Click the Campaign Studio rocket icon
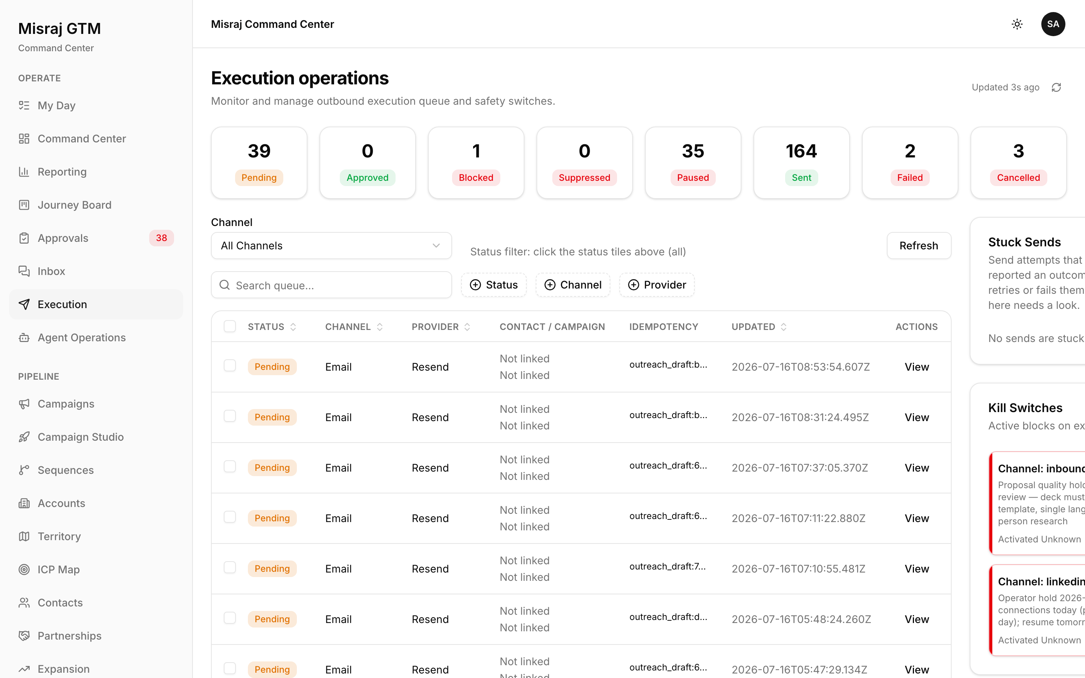 point(24,437)
